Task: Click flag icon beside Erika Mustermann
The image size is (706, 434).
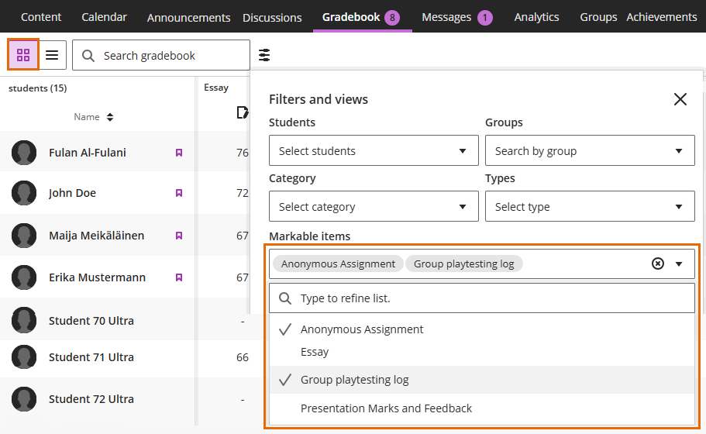Action: point(179,277)
